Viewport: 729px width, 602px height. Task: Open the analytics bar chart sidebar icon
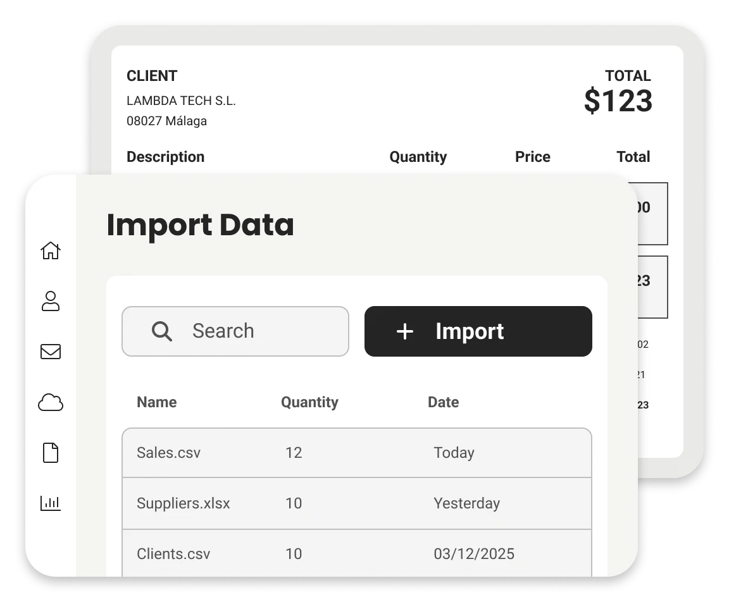[51, 503]
